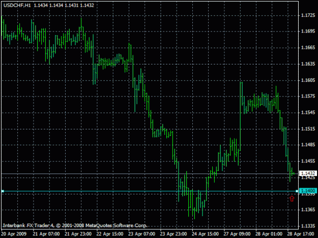Click the OHLC values 1.1434 1.1434 1.1431 1.1432
The height and width of the screenshot is (238, 318).
[64, 6]
